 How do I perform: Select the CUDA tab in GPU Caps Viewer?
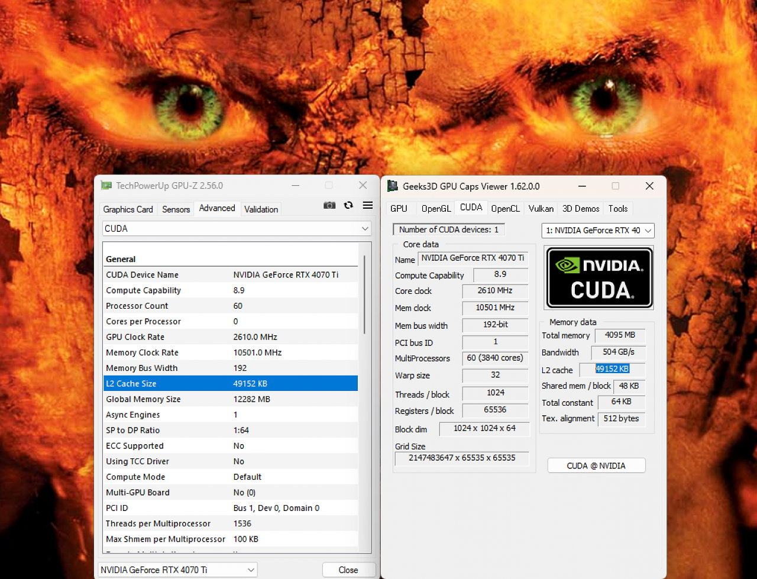point(471,207)
